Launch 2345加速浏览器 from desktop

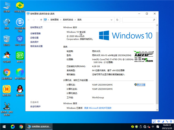pos(20,25)
